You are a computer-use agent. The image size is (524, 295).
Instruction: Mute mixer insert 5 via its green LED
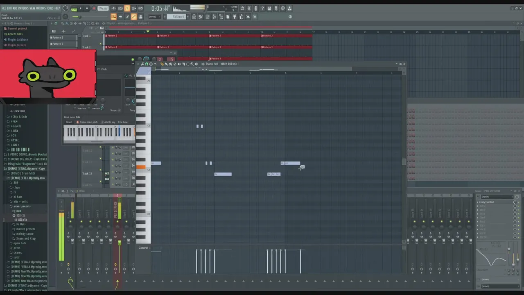(117, 222)
